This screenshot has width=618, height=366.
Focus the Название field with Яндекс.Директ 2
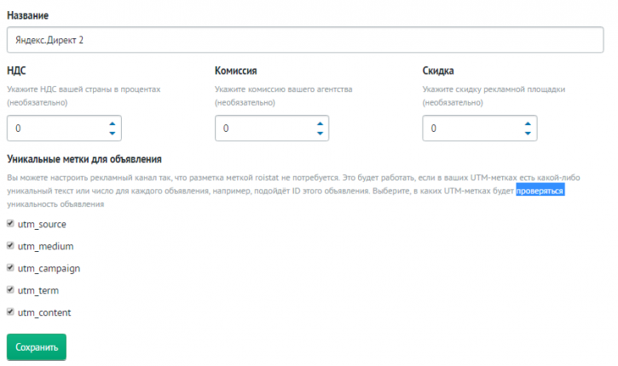point(305,40)
